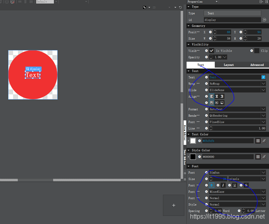Open the Properties panel title dropdown
The height and width of the screenshot is (224, 269).
pos(217,2)
